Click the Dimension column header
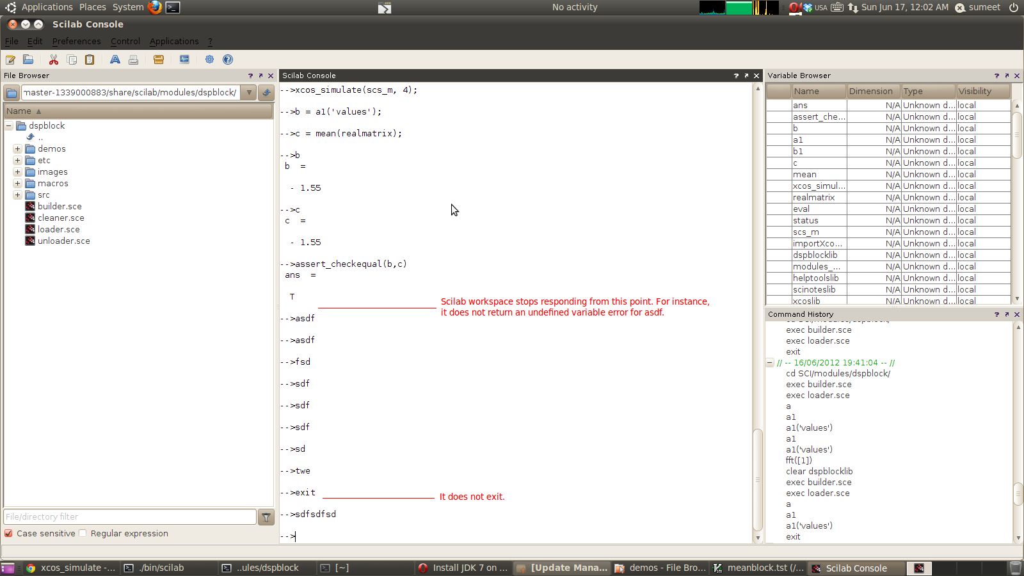Image resolution: width=1024 pixels, height=576 pixels. [874, 92]
